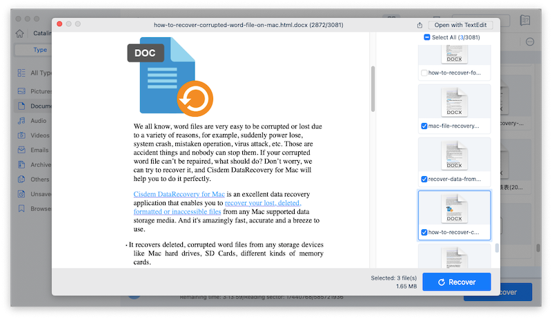The width and height of the screenshot is (552, 319).
Task: Click the Others icon in sidebar
Action: coord(21,180)
